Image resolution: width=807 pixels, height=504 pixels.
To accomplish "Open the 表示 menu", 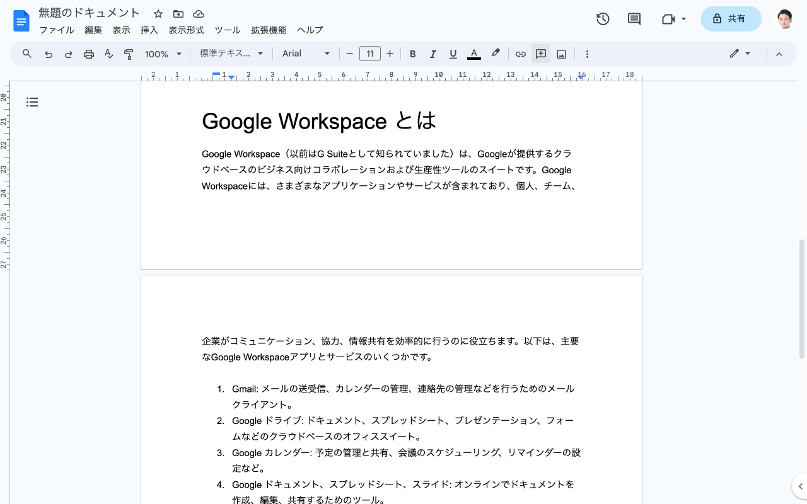I will (121, 30).
